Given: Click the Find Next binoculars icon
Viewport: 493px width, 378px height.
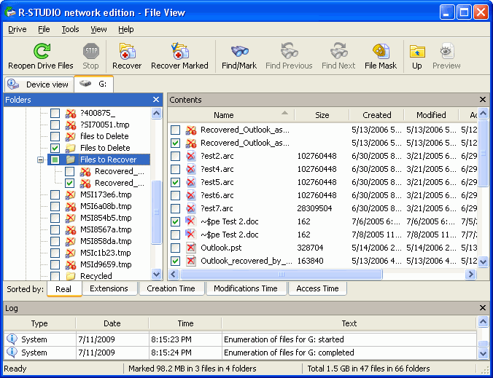Looking at the screenshot, I should pos(338,51).
